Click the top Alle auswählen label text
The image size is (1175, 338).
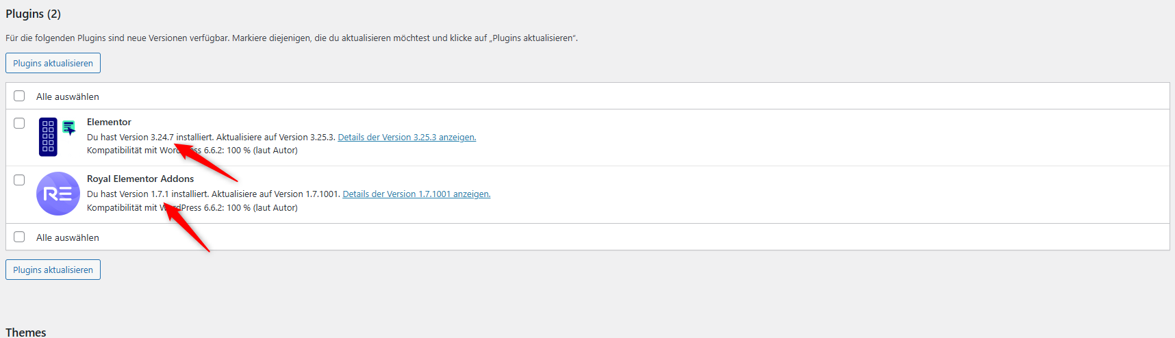tap(68, 96)
